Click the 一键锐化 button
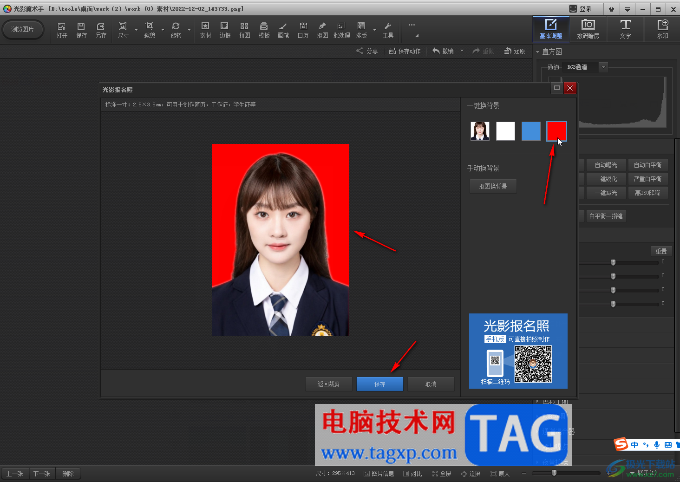The height and width of the screenshot is (482, 680). (x=606, y=179)
